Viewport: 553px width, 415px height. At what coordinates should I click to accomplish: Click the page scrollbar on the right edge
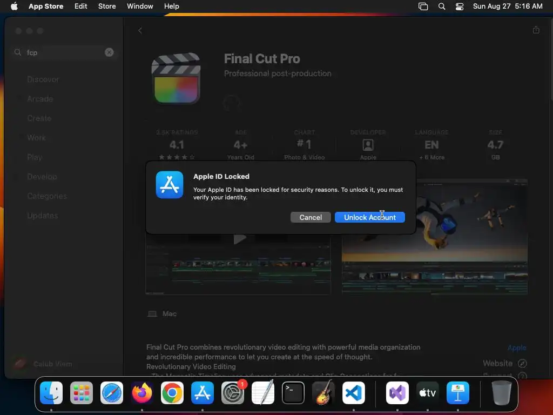pyautogui.click(x=551, y=58)
